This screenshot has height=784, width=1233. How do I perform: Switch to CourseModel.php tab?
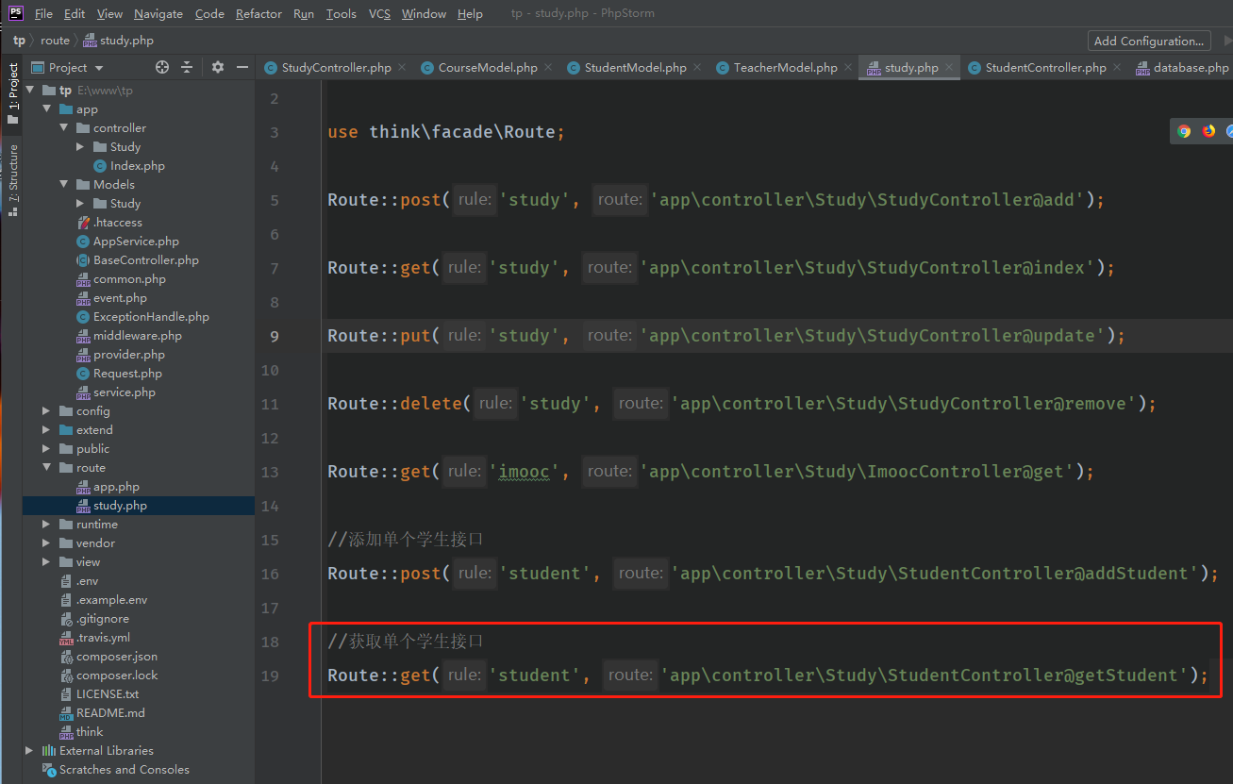point(488,68)
